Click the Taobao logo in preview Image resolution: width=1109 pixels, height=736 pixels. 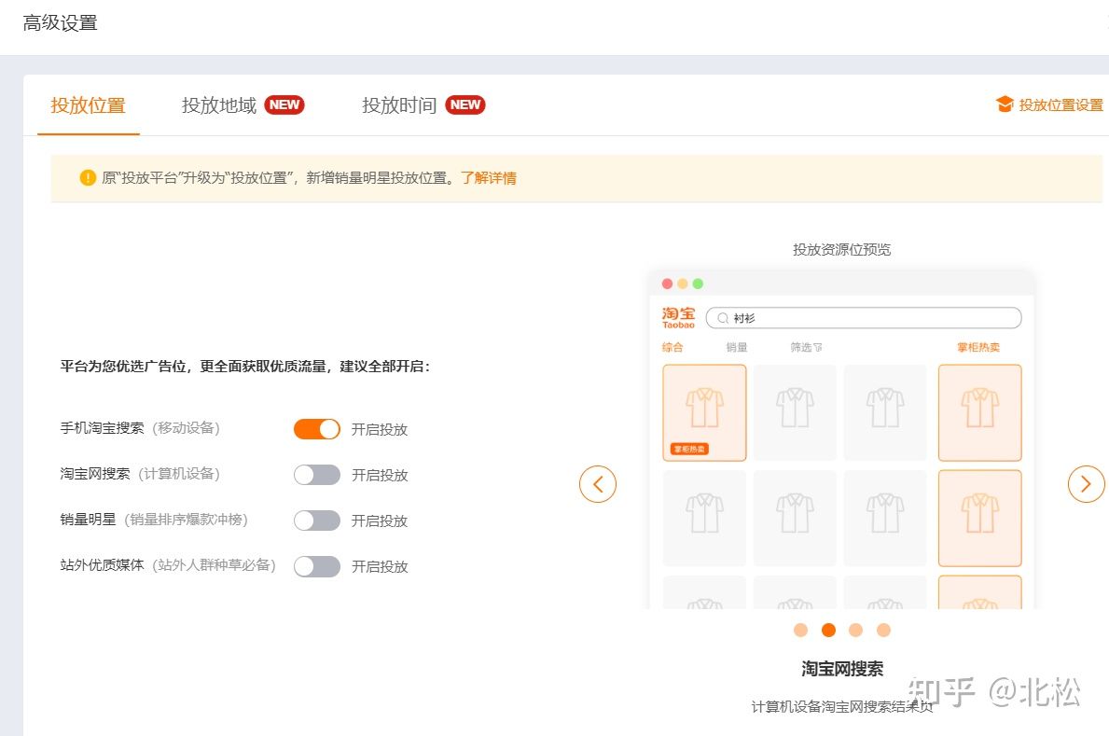point(678,318)
